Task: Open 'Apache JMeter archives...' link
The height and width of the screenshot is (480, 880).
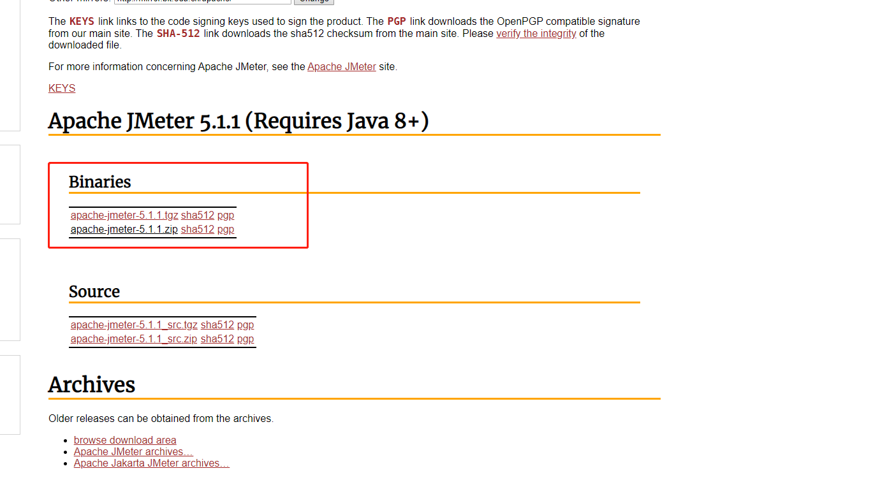Action: 133,451
